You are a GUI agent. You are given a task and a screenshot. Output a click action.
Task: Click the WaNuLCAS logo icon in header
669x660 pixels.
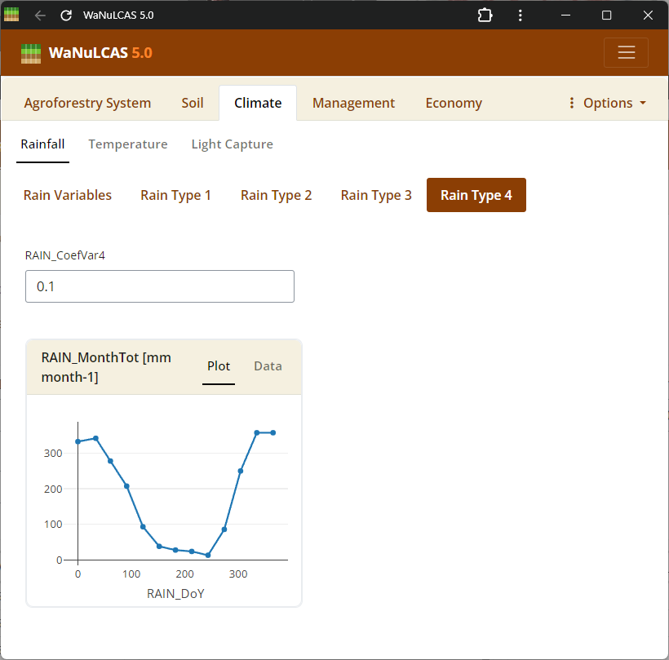tap(30, 53)
